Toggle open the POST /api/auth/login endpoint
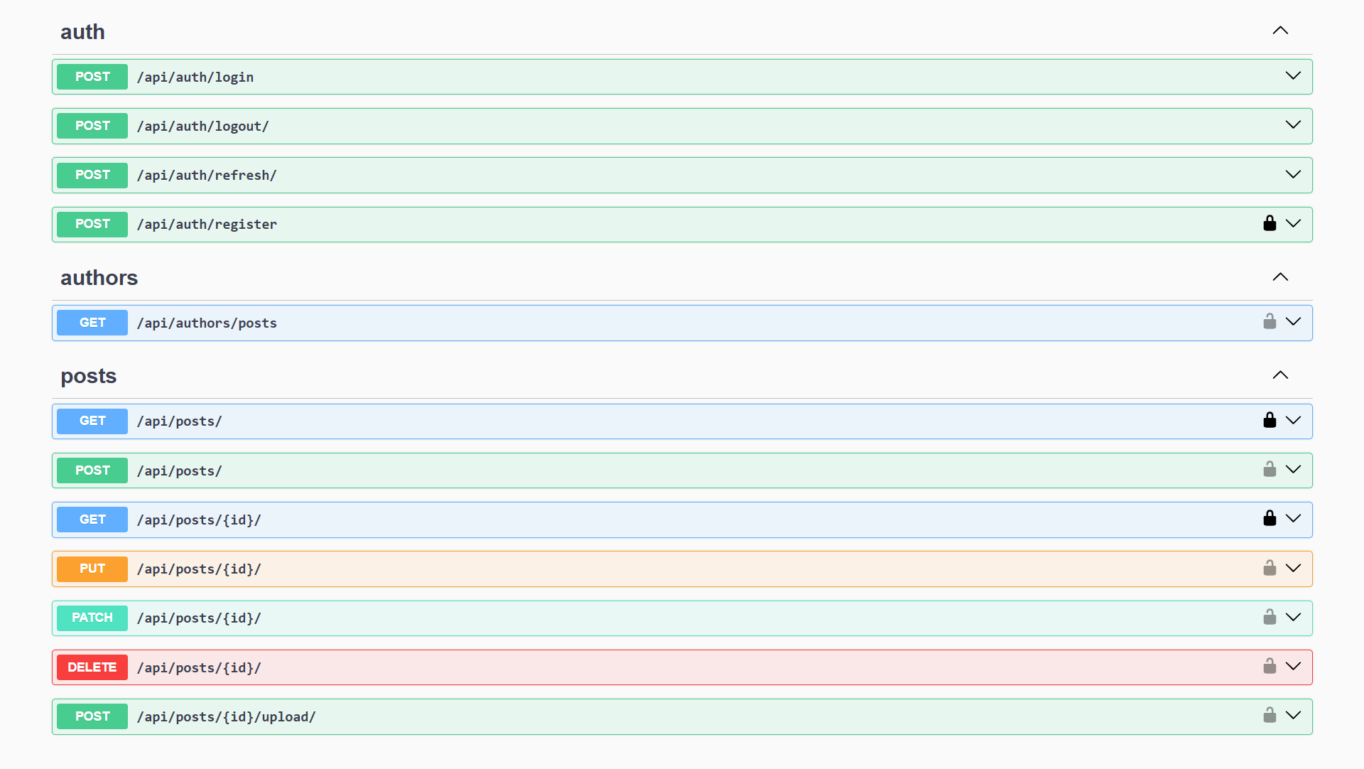Screen dimensions: 1364x769 (x=1293, y=75)
